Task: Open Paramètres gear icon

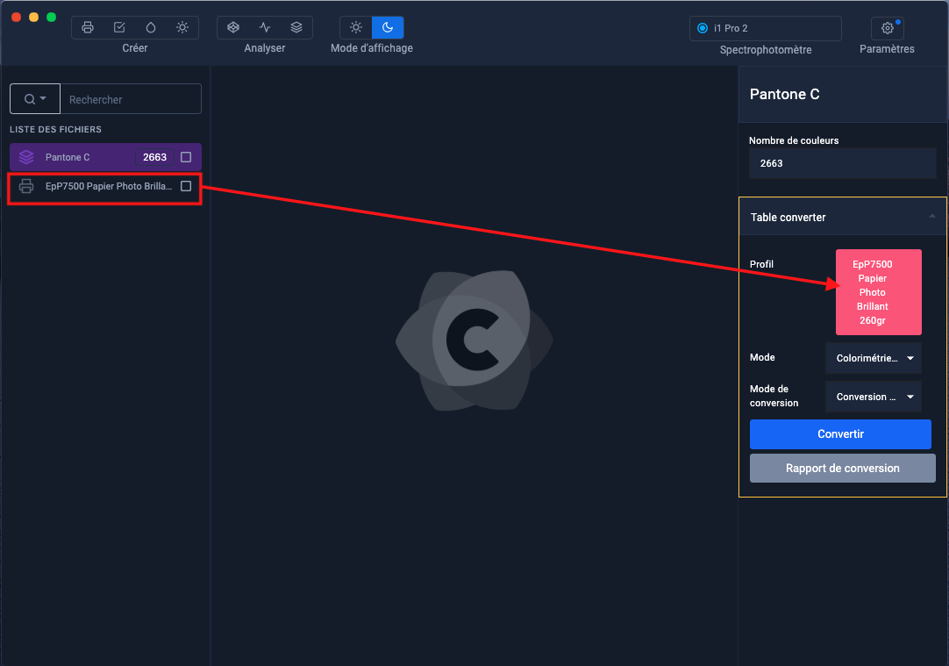Action: coord(888,28)
